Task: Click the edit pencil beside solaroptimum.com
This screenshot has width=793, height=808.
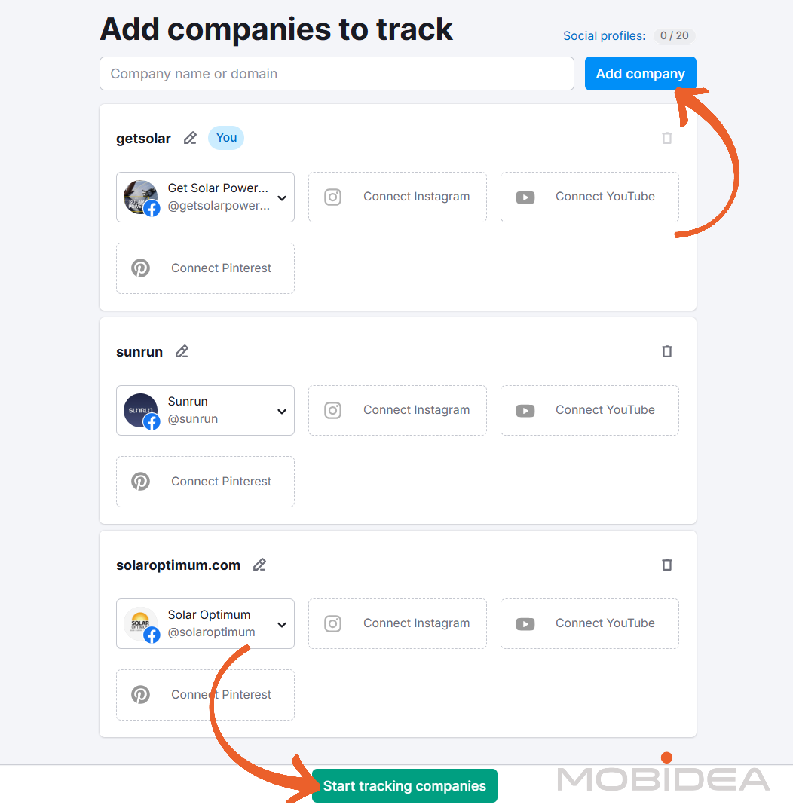Action: [259, 564]
